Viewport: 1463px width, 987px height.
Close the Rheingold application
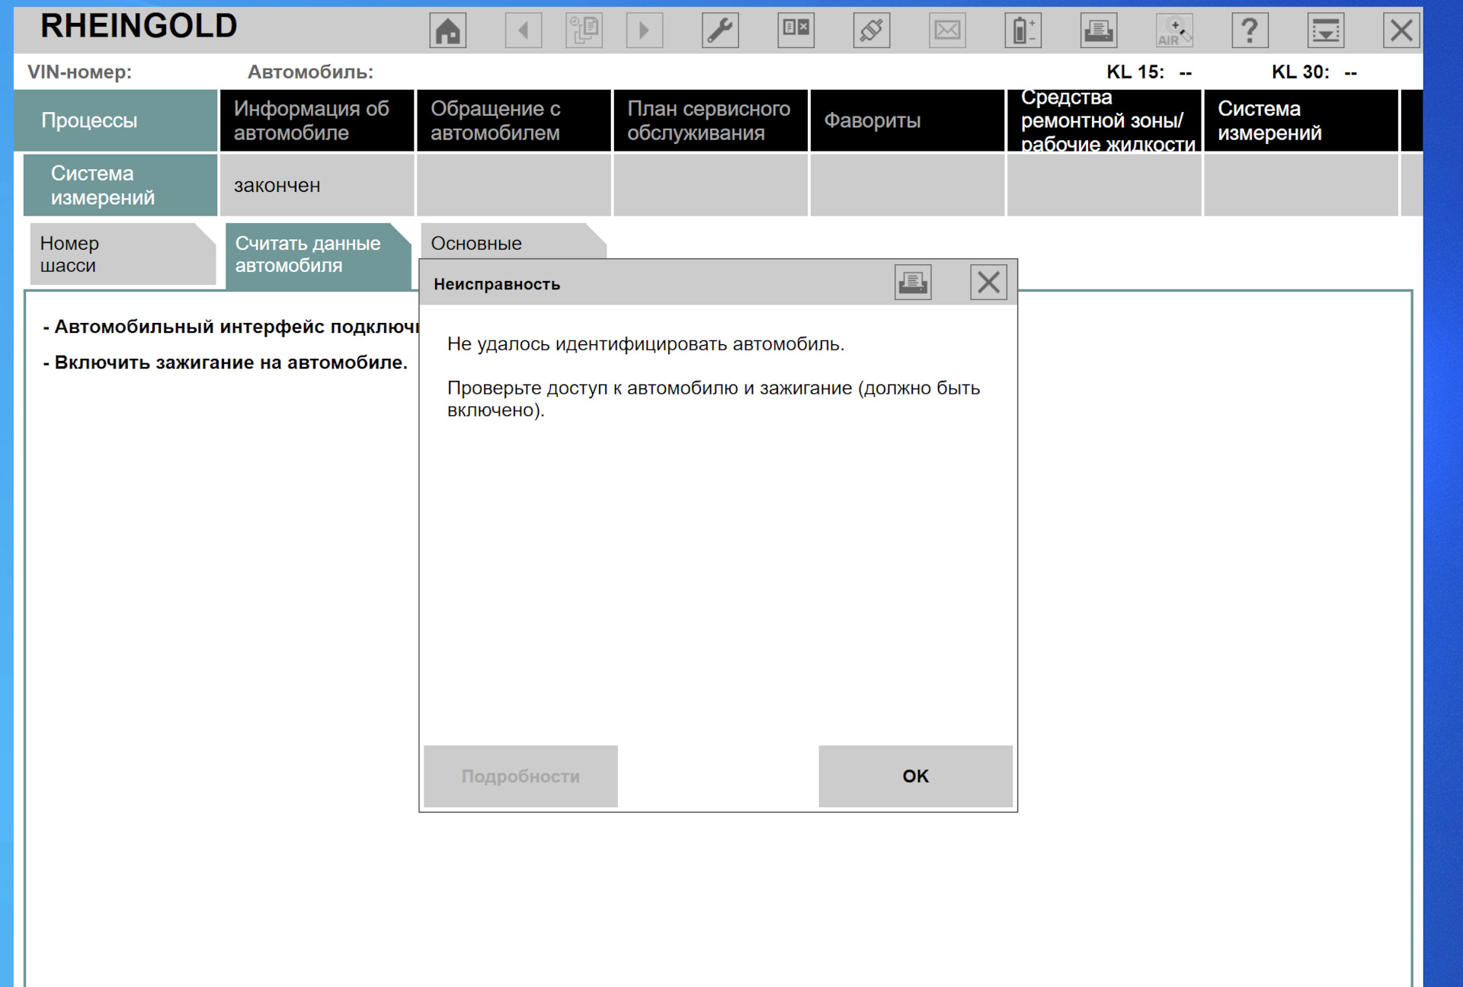pyautogui.click(x=1401, y=30)
